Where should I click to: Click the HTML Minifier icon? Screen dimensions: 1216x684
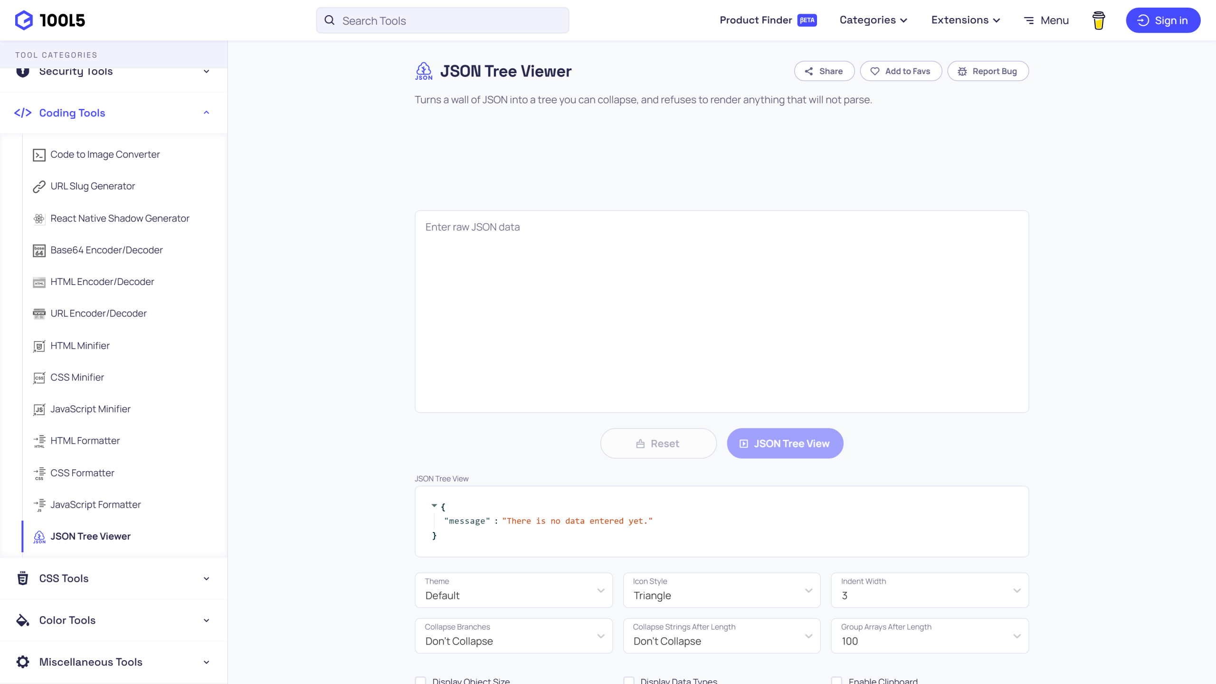39,346
